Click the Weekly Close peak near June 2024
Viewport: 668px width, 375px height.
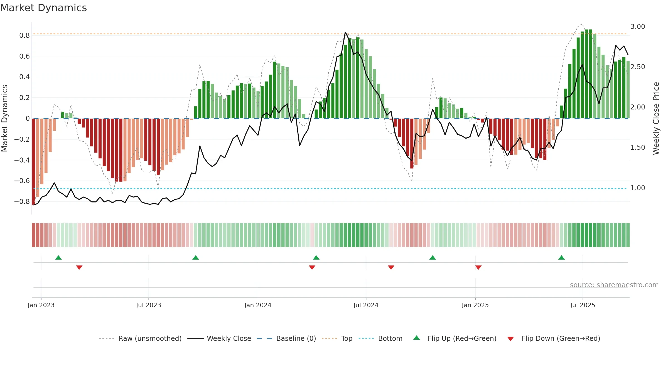(345, 32)
